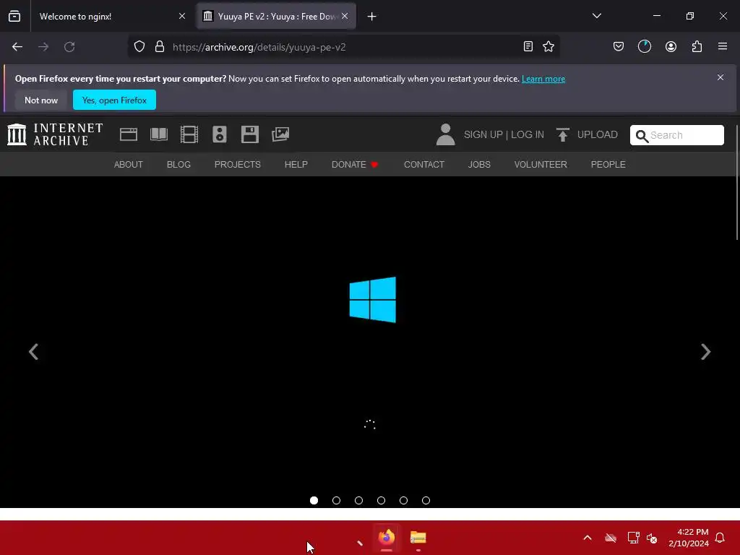Expand the list all tabs chevron
This screenshot has width=740, height=555.
click(x=597, y=16)
